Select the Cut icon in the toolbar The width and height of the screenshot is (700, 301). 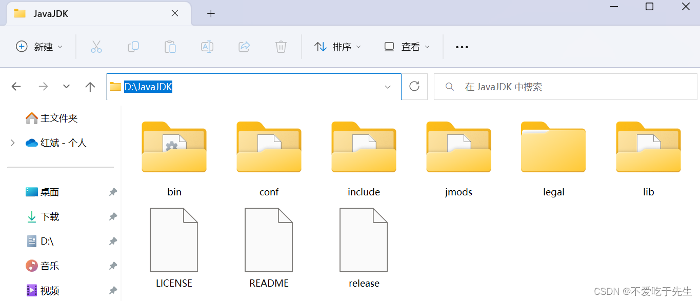pyautogui.click(x=96, y=47)
